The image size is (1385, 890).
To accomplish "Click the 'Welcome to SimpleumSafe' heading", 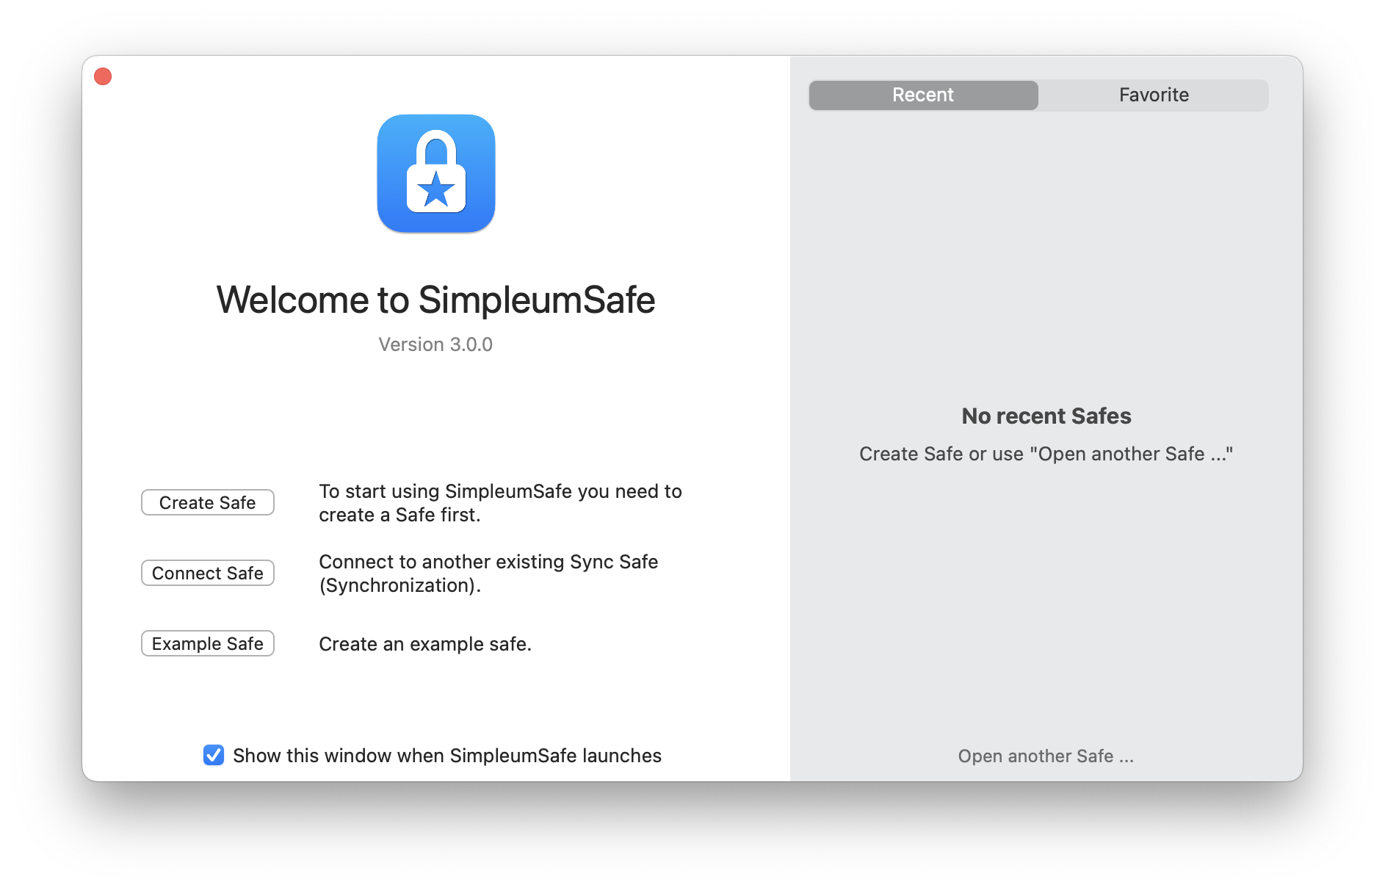I will [435, 300].
